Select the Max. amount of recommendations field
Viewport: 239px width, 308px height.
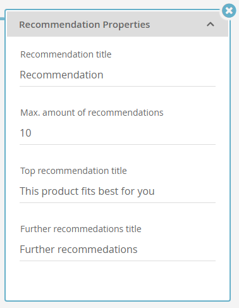118,133
